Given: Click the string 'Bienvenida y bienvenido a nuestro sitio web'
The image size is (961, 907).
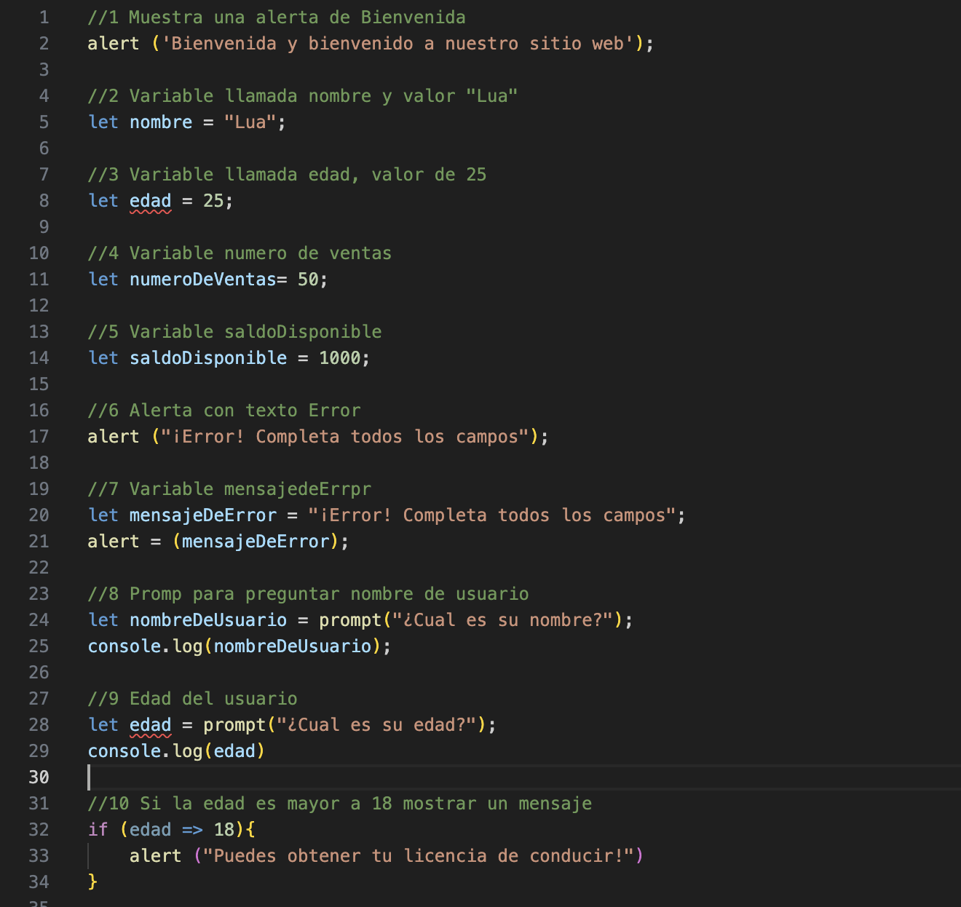Looking at the screenshot, I should [x=398, y=44].
